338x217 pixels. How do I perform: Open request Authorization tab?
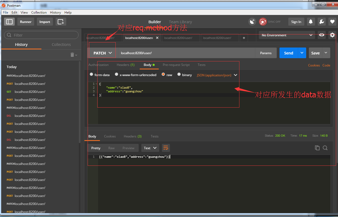99,65
